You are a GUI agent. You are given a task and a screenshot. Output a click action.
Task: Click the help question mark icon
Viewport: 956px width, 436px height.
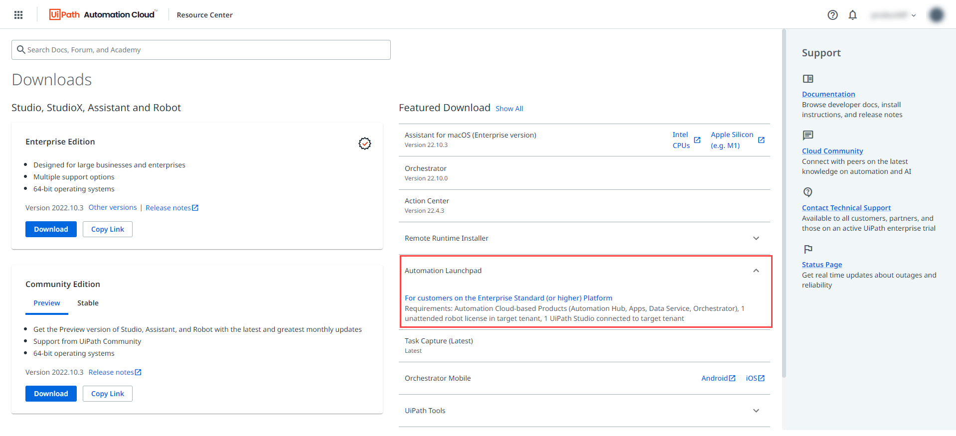coord(832,15)
